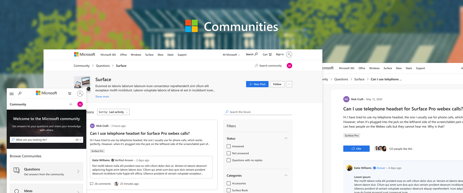Click the small avatar beside 23 minutes ago

(116, 184)
